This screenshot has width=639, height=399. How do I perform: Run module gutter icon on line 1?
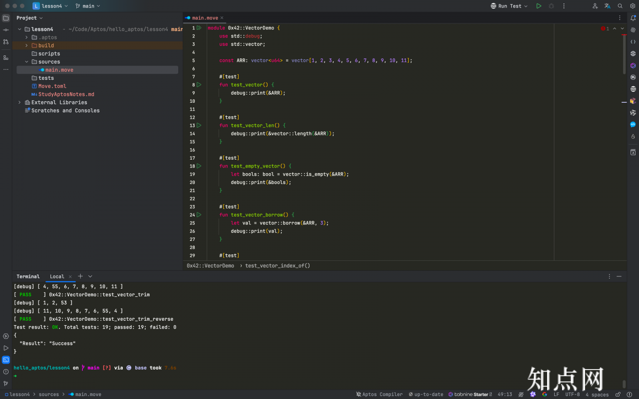pyautogui.click(x=199, y=28)
